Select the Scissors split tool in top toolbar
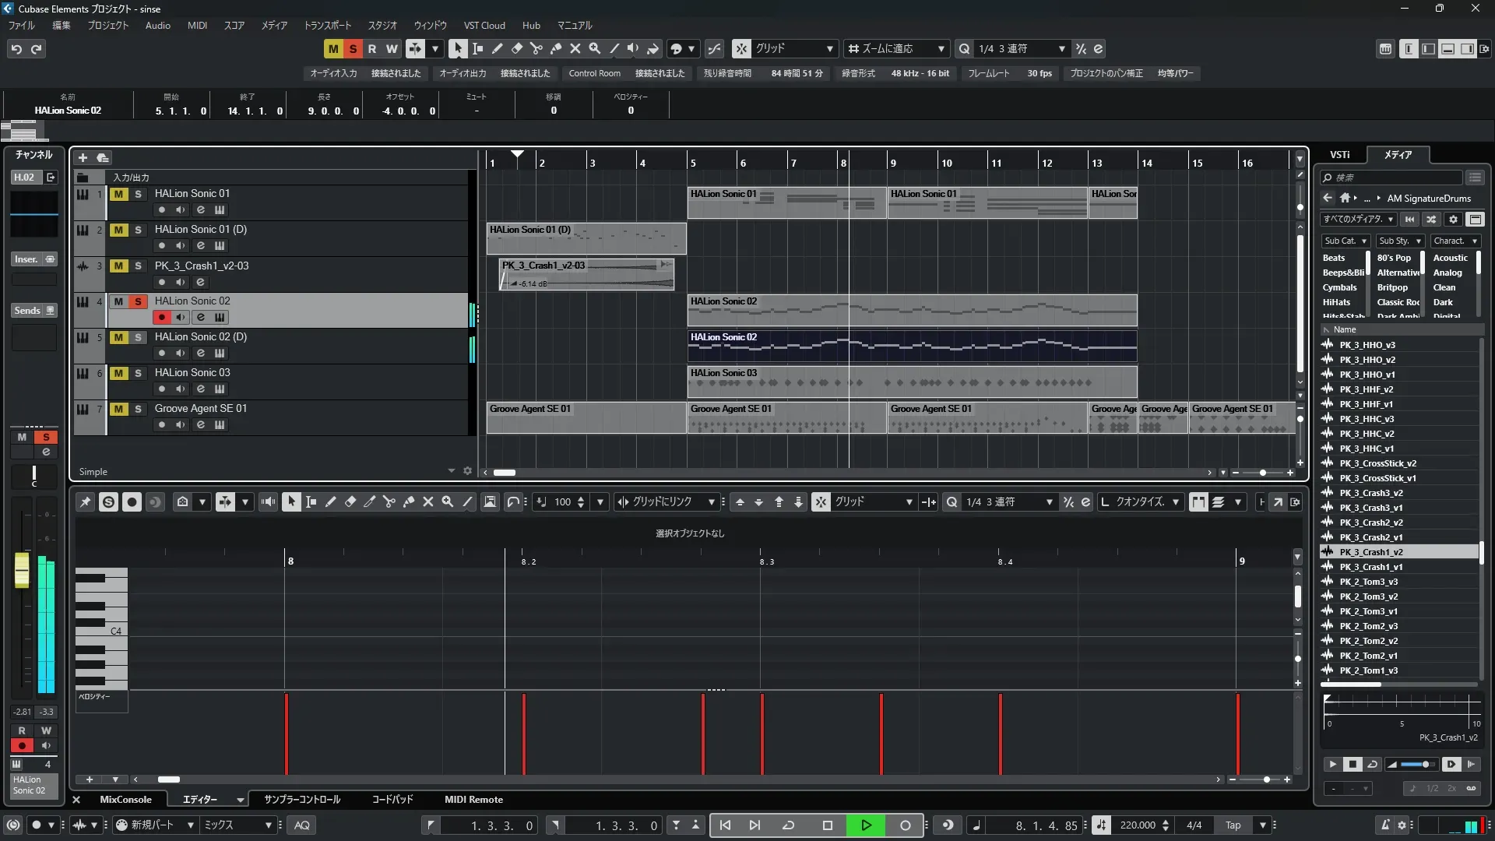This screenshot has height=841, width=1495. tap(536, 48)
